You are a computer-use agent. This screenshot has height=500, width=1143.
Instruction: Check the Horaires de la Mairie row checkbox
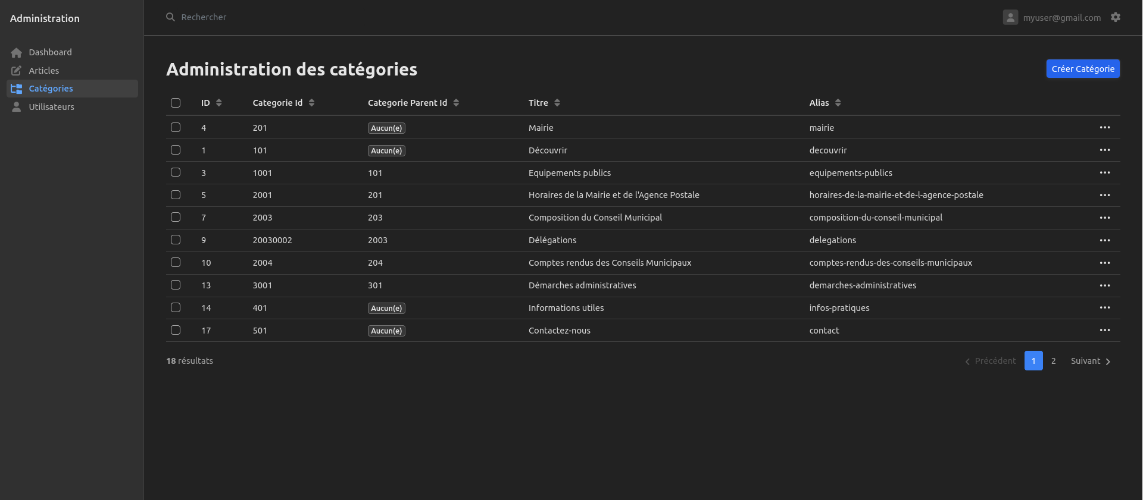[176, 195]
